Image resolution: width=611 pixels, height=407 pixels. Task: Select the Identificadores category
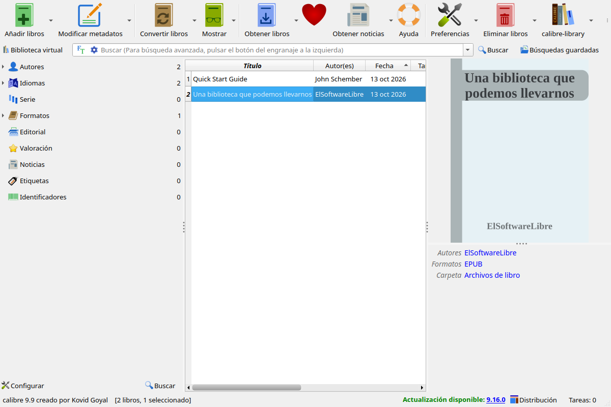click(43, 197)
